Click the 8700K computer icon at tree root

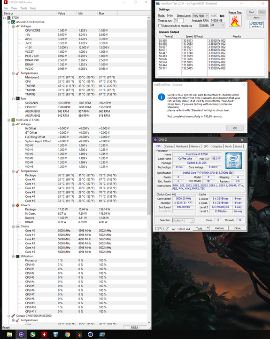pos(9,18)
